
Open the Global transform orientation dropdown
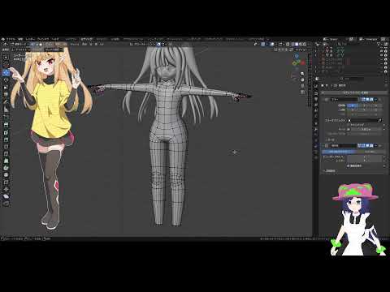(139, 44)
